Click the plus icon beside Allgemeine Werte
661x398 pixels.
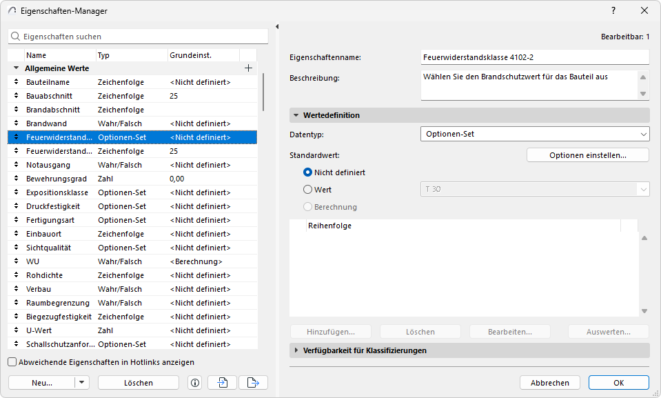pos(249,68)
